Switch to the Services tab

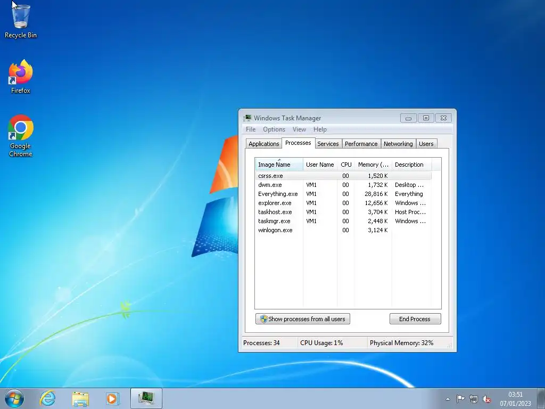[328, 144]
